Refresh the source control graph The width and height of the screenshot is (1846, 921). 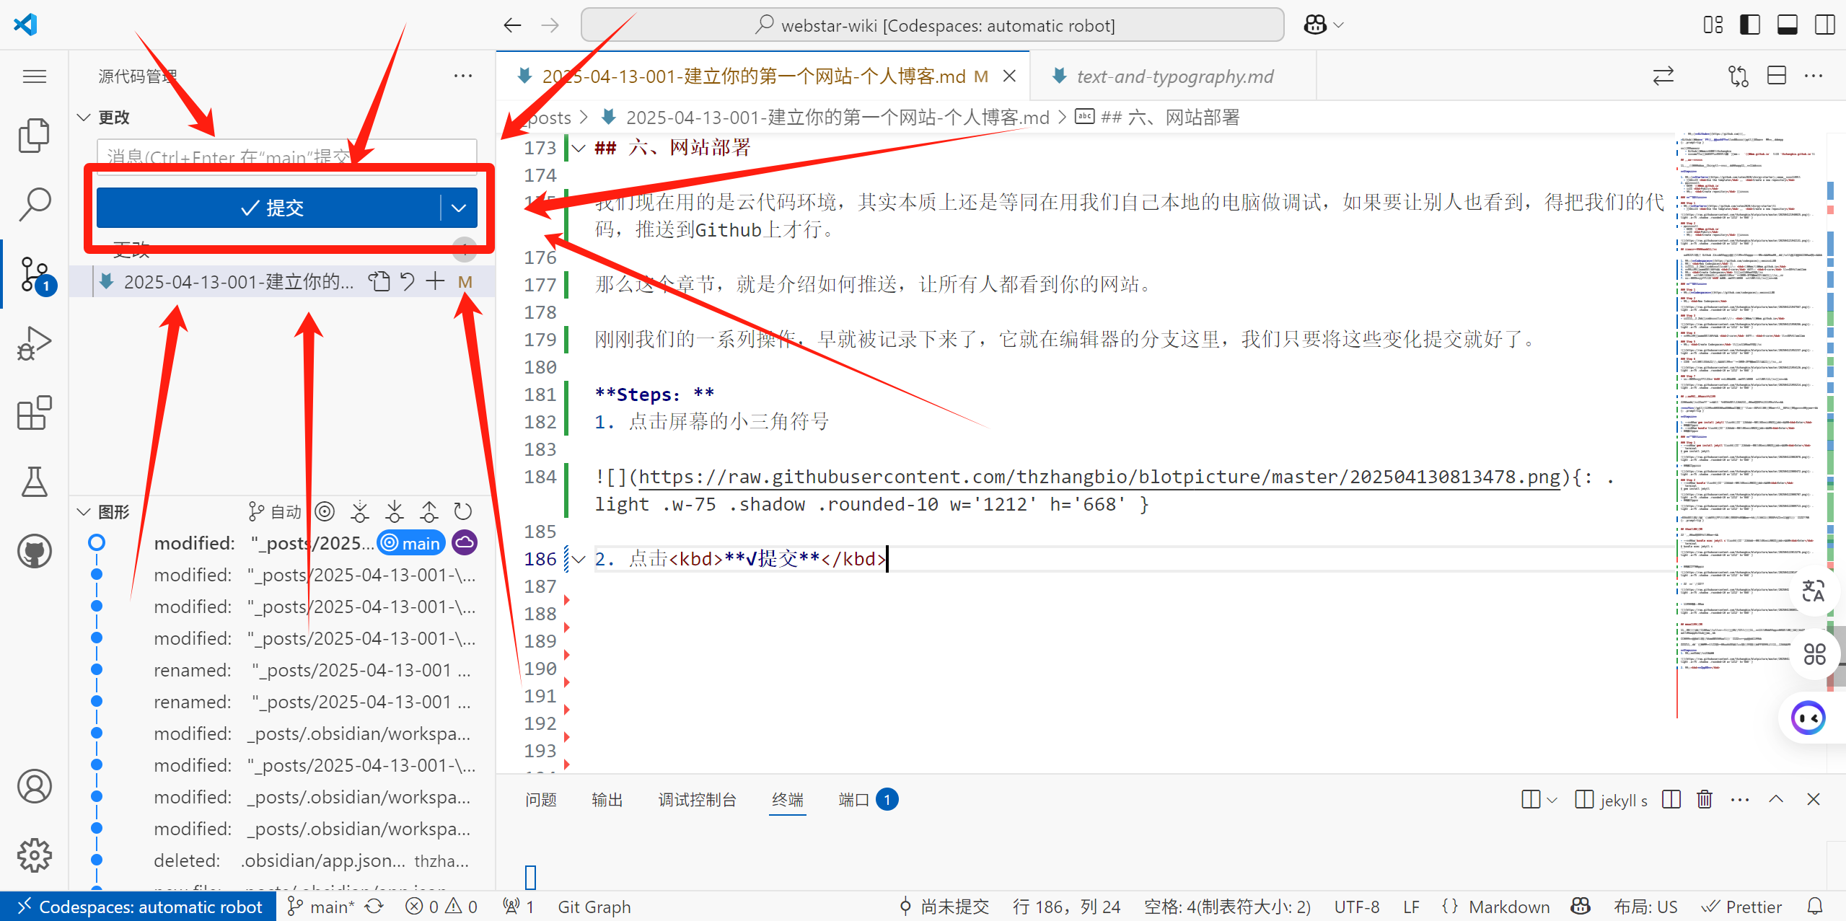[x=463, y=512]
